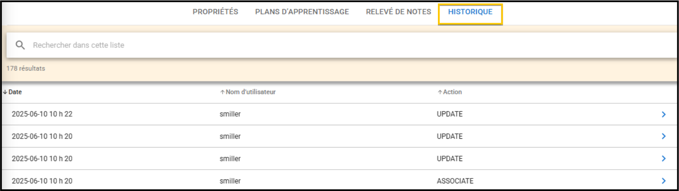The height and width of the screenshot is (191, 679).
Task: Click the ASSOCIATE action cell
Action: tap(455, 181)
